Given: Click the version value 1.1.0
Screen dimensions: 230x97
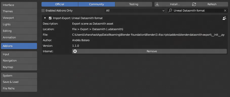Looking at the screenshot, I should (x=75, y=46).
